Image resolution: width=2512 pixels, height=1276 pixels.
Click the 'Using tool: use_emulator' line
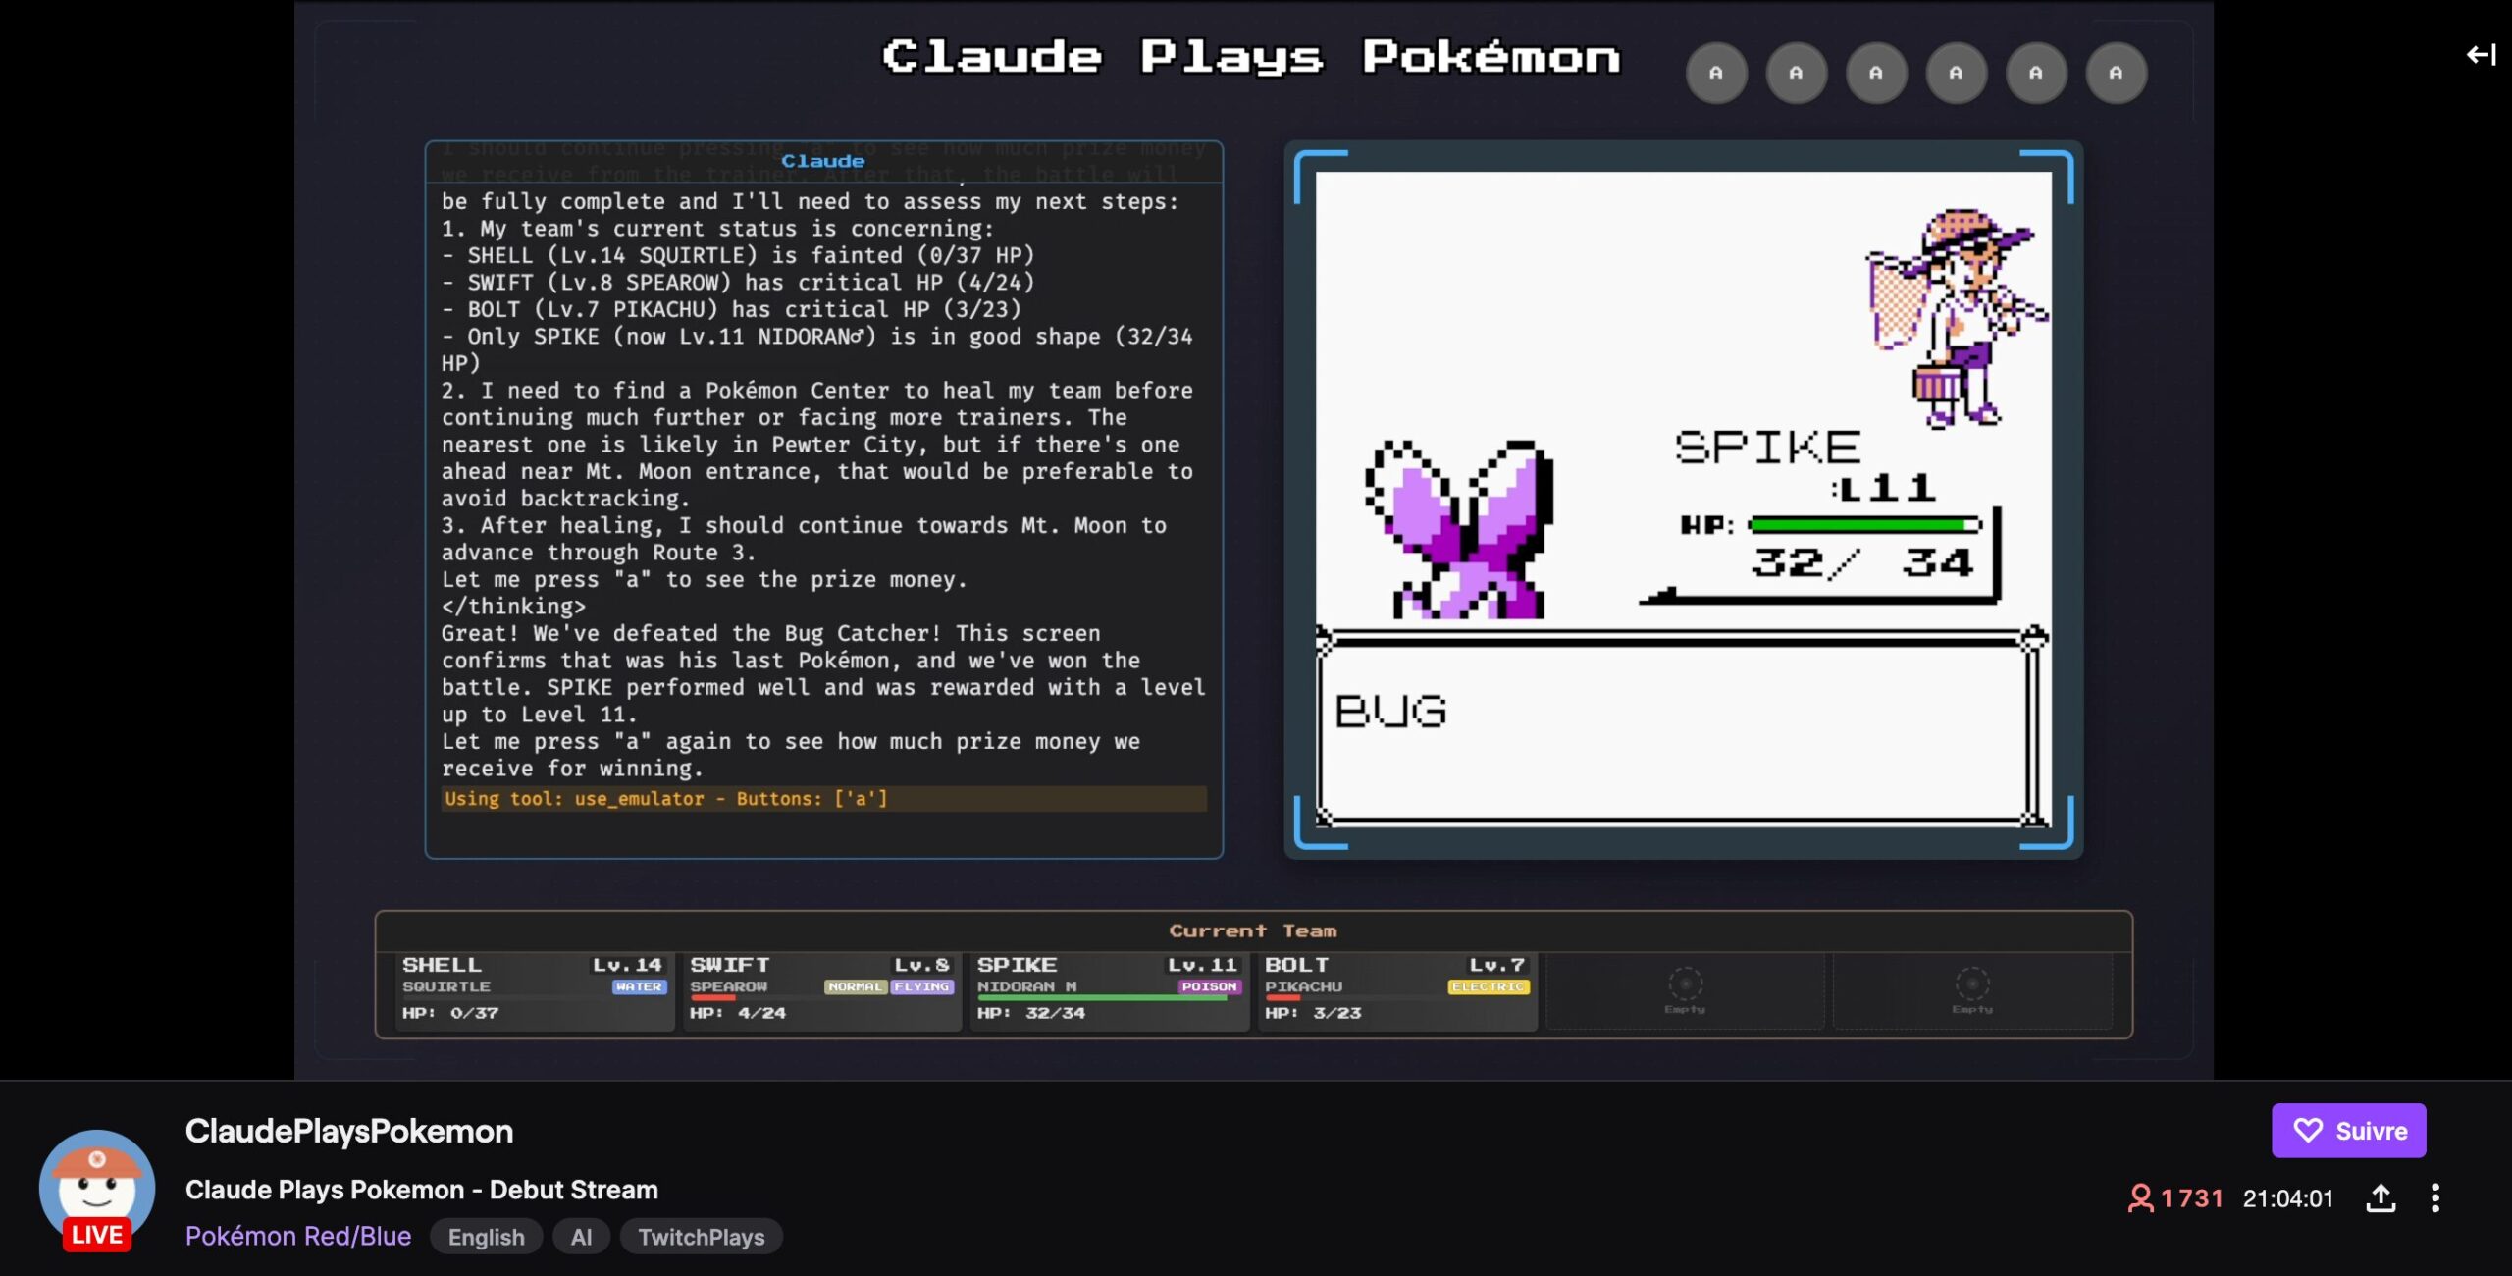tap(823, 799)
